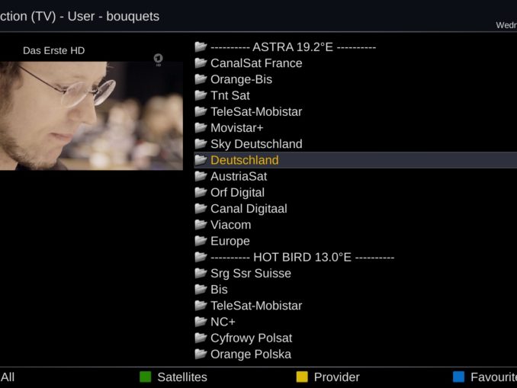Open the highlighted Deutschland bouquet
Image resolution: width=517 pixels, height=388 pixels.
(x=355, y=160)
